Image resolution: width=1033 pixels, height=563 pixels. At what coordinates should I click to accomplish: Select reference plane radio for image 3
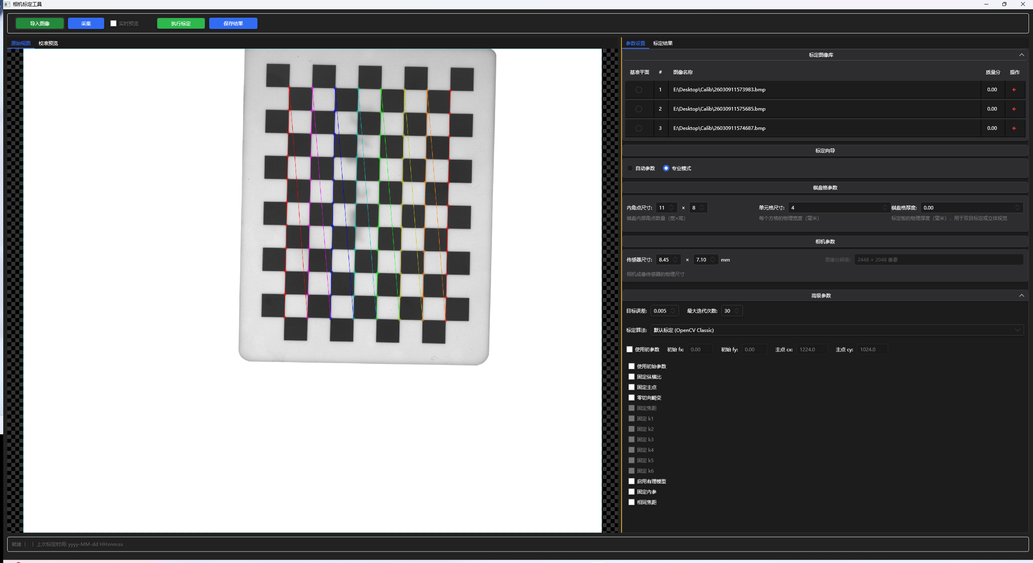[x=639, y=128]
